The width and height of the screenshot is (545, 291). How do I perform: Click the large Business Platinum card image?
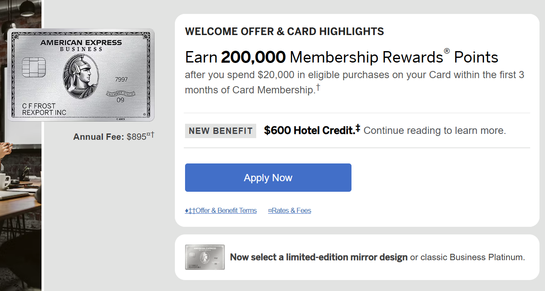point(81,75)
